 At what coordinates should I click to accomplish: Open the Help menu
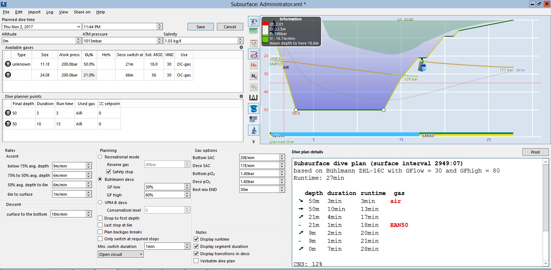point(101,12)
